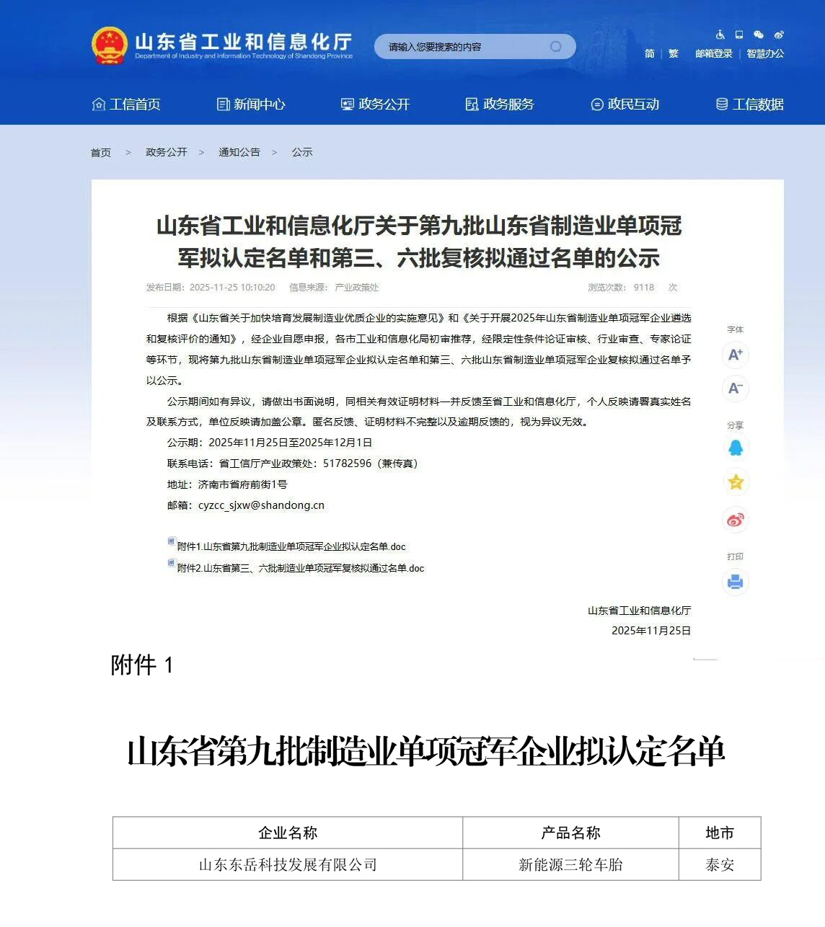Screen dimensions: 825x927
Task: Open the header Weibo icon
Action: pos(779,35)
